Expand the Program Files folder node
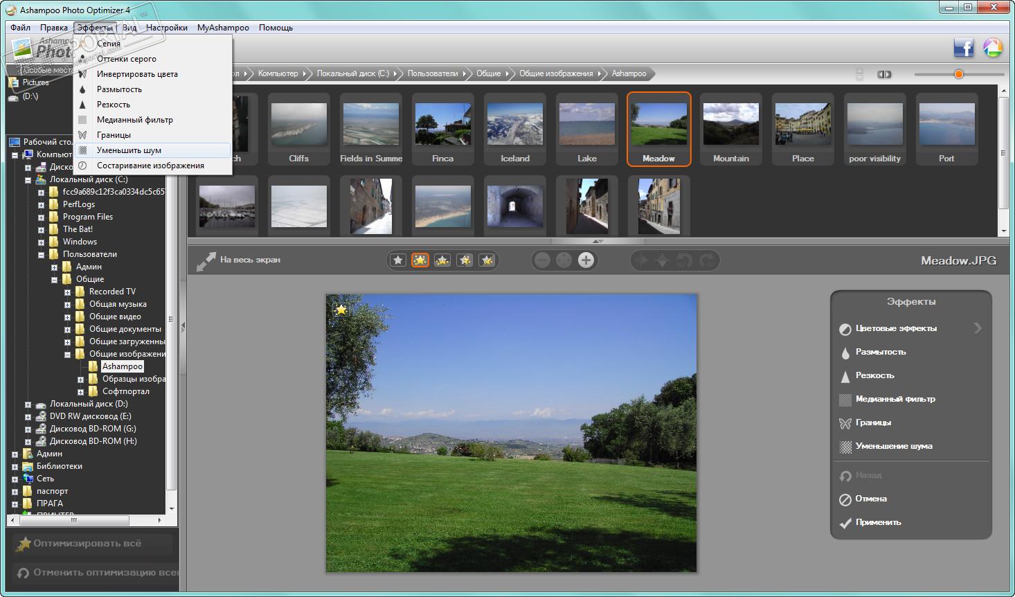1015x597 pixels. coord(41,217)
